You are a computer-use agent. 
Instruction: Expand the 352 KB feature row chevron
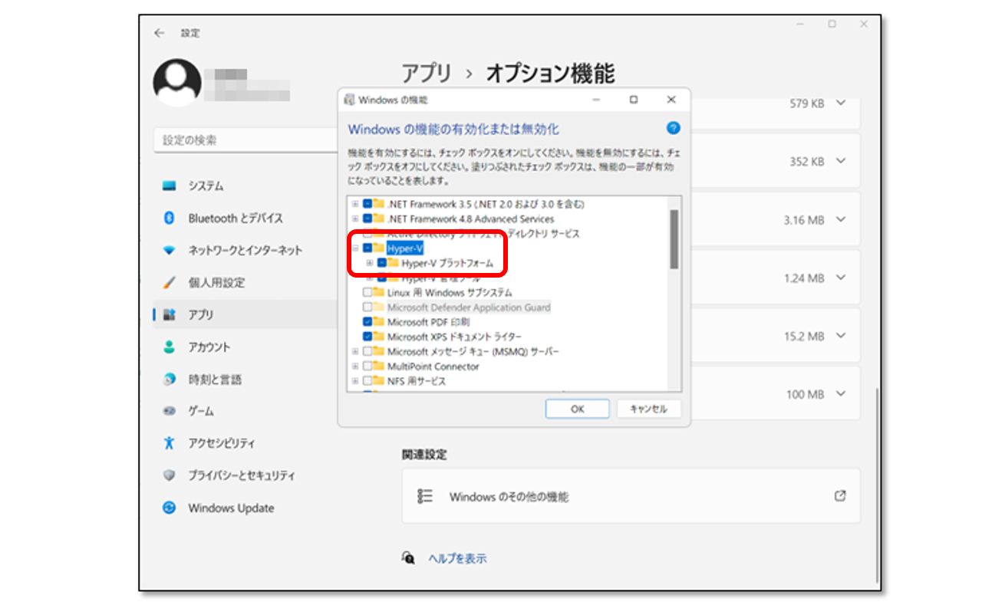point(842,161)
